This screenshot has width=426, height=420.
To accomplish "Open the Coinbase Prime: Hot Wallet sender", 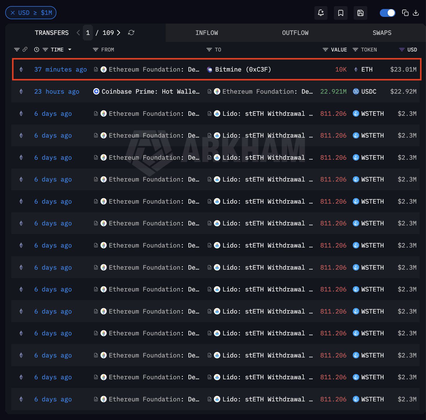I will click(151, 92).
